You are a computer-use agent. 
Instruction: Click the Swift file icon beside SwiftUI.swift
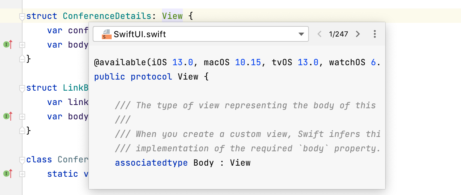(106, 34)
